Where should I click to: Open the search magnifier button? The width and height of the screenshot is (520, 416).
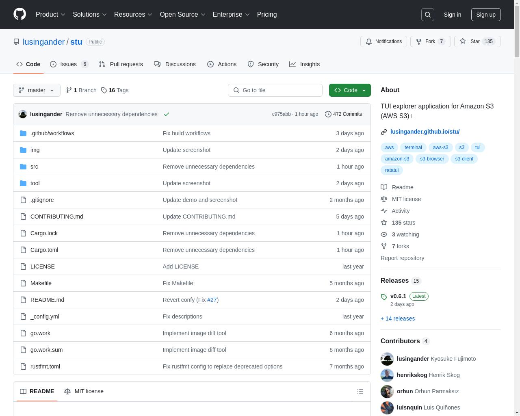point(428,15)
